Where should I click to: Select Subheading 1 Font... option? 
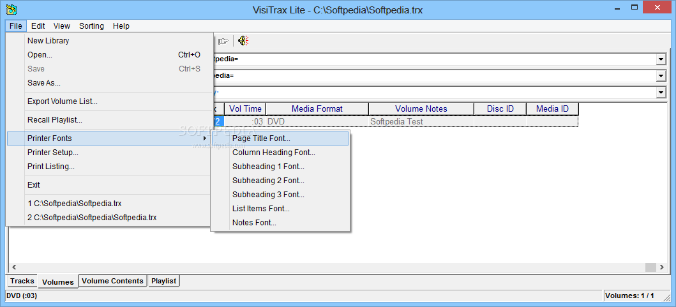click(x=280, y=167)
